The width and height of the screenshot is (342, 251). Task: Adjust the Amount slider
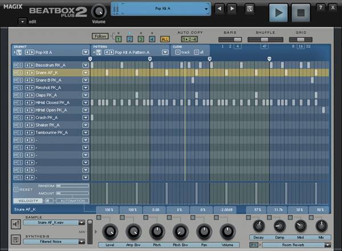point(72,193)
